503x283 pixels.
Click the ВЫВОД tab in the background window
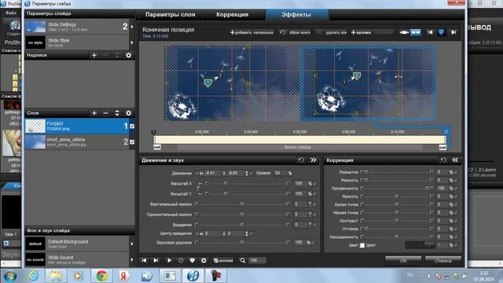[479, 28]
